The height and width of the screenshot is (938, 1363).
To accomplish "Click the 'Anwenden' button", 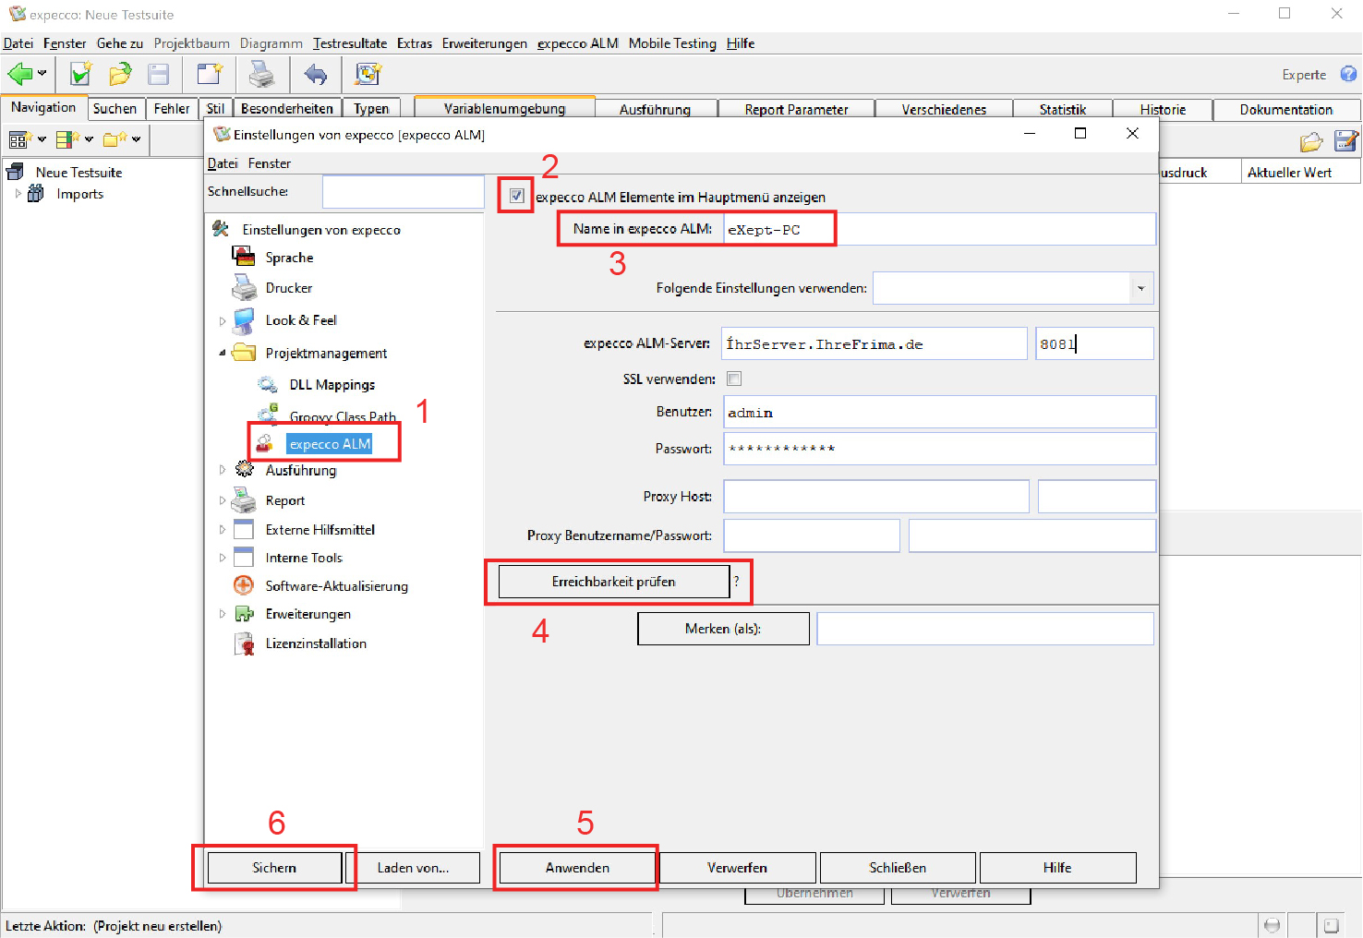I will [577, 868].
